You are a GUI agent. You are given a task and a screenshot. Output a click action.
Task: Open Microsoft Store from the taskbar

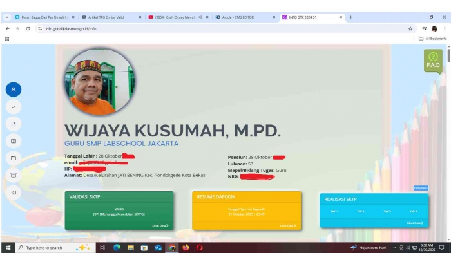[144, 248]
